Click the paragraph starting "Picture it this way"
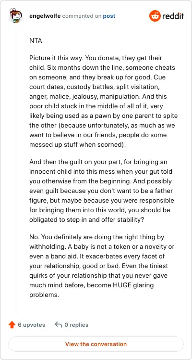Screen dimensions: 192x360 (x=103, y=101)
